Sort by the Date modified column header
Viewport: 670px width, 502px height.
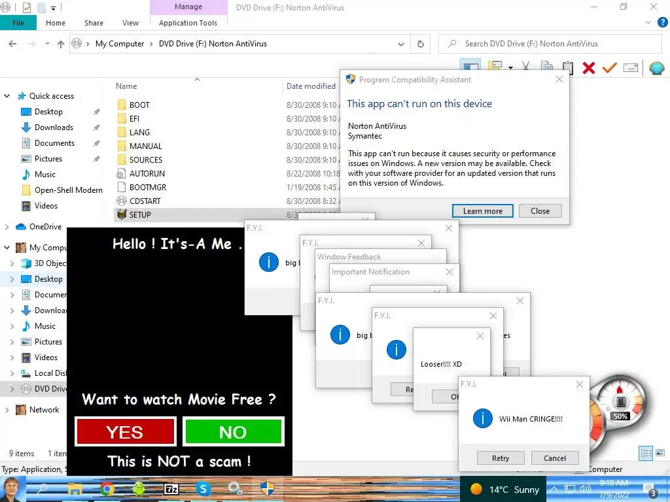(x=311, y=86)
